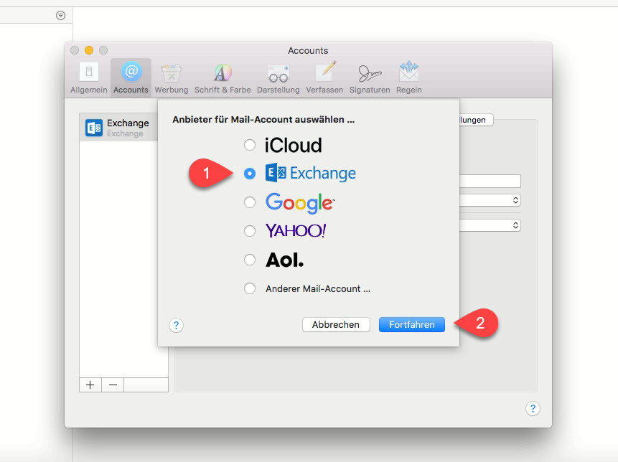Choose the Google radio button

point(250,202)
